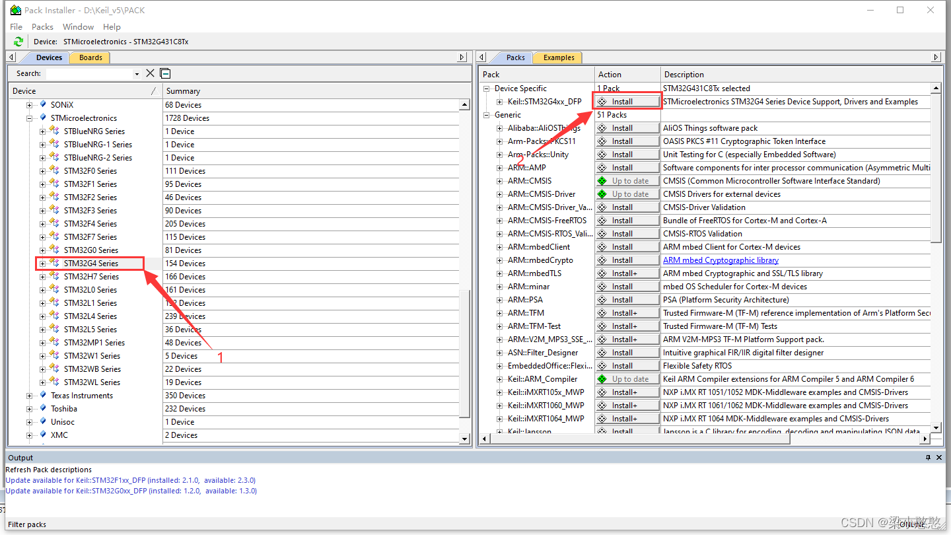Click the Pack Installer app icon in title bar
This screenshot has width=951, height=535.
tap(15, 10)
